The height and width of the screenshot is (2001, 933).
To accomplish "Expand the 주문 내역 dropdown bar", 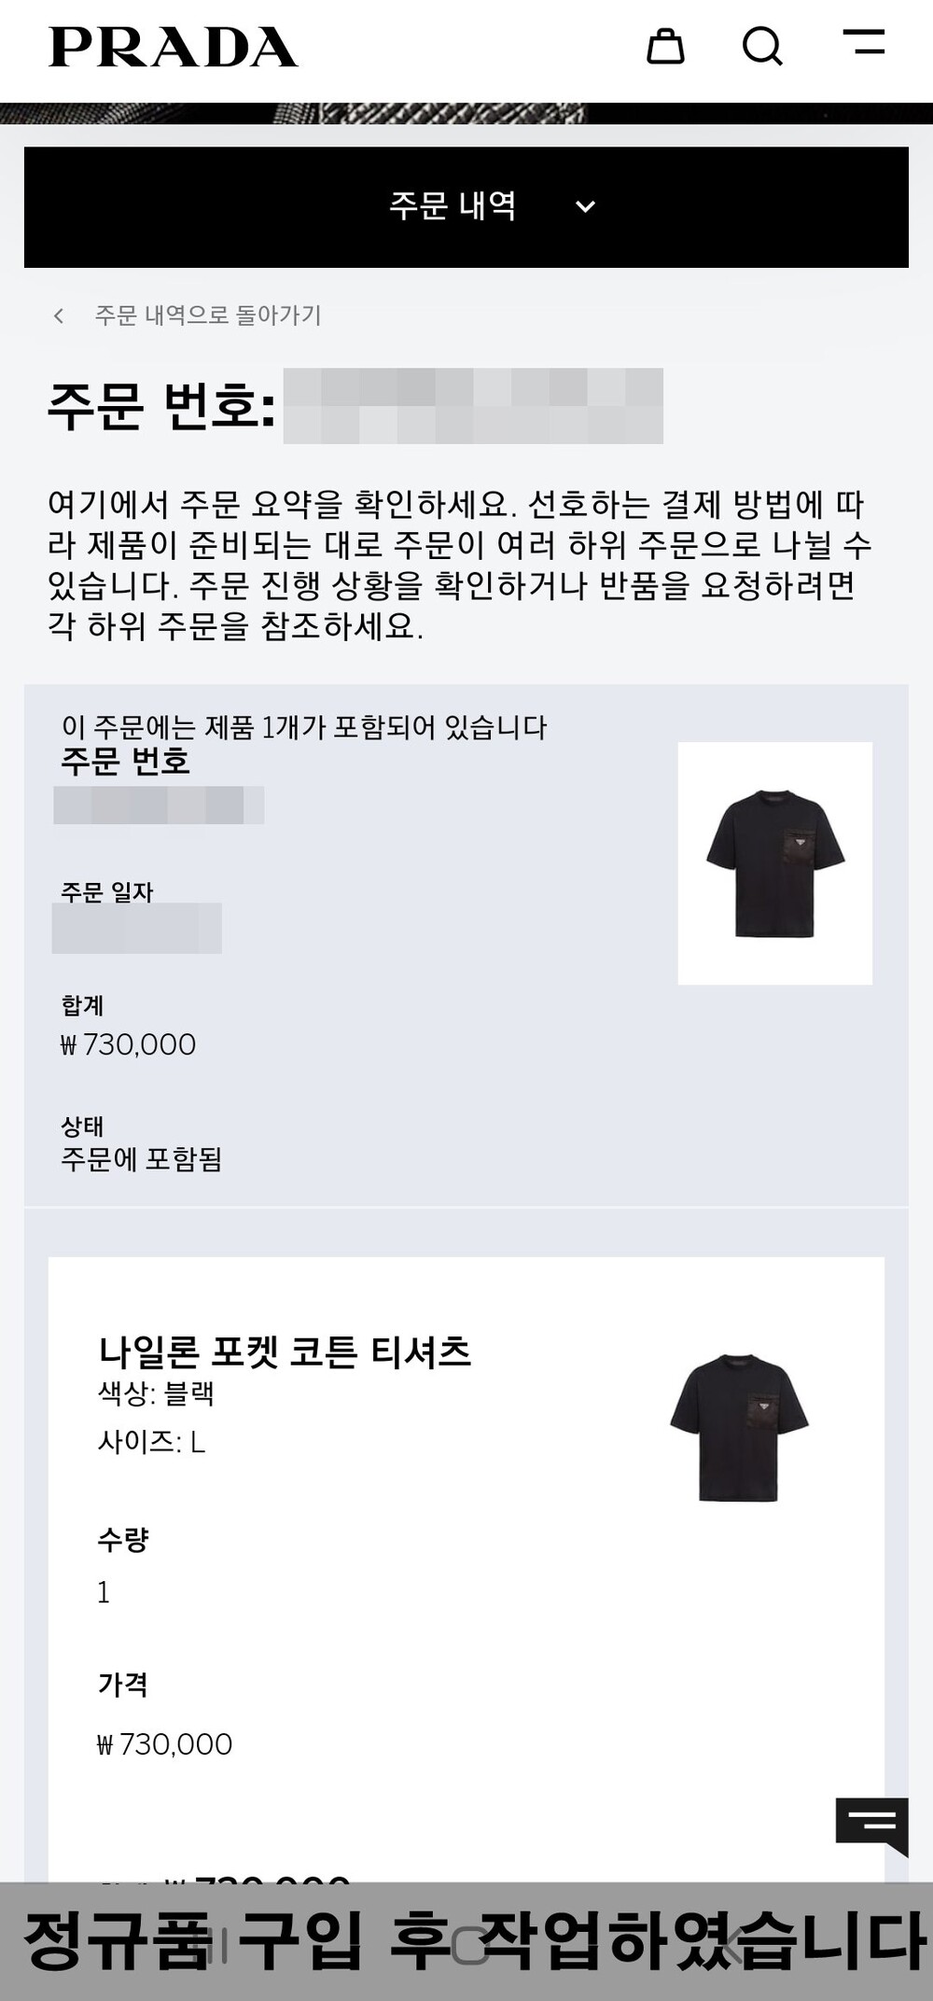I will click(466, 207).
